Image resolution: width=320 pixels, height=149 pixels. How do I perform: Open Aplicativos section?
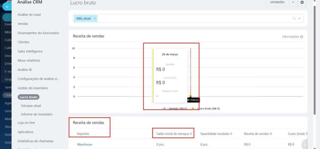[25, 132]
